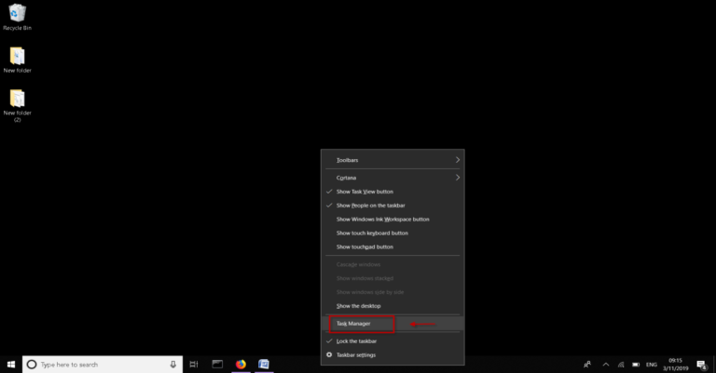Open Task View from the taskbar
The image size is (716, 373).
194,364
